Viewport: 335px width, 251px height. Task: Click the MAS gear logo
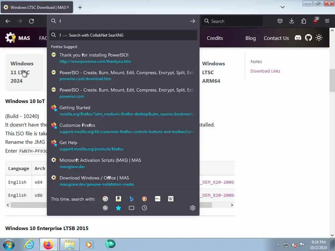(10, 38)
